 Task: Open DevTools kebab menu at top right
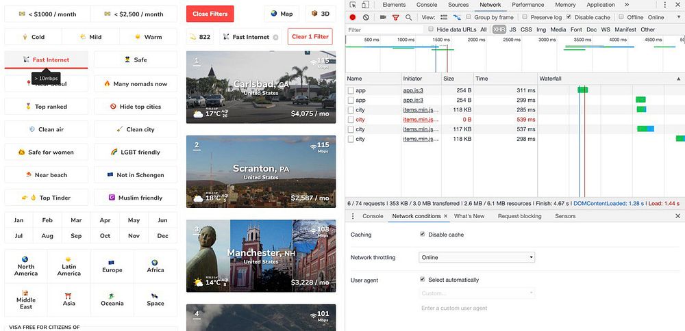[665, 5]
